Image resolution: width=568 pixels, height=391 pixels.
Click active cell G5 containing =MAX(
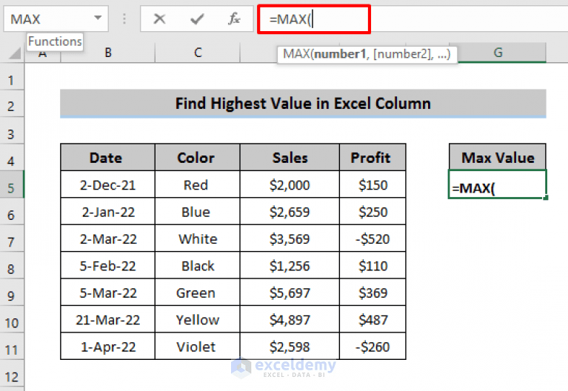point(497,184)
